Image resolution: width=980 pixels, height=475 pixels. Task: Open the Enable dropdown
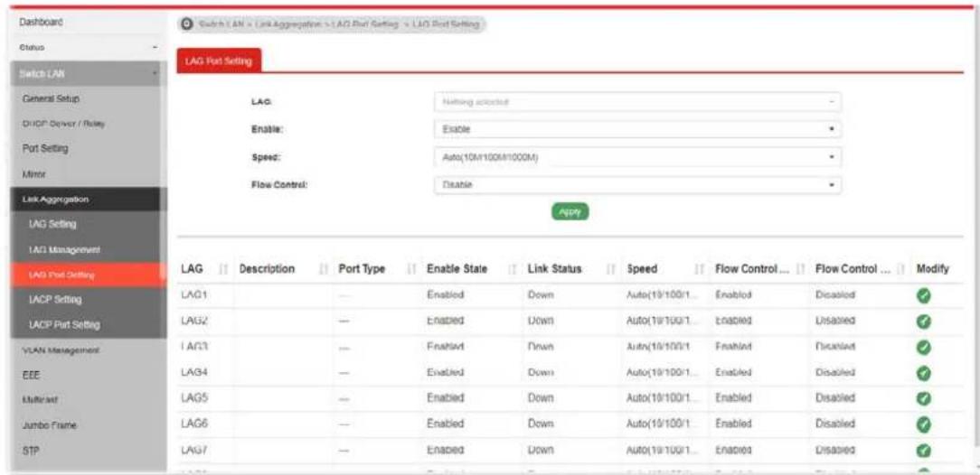click(636, 129)
